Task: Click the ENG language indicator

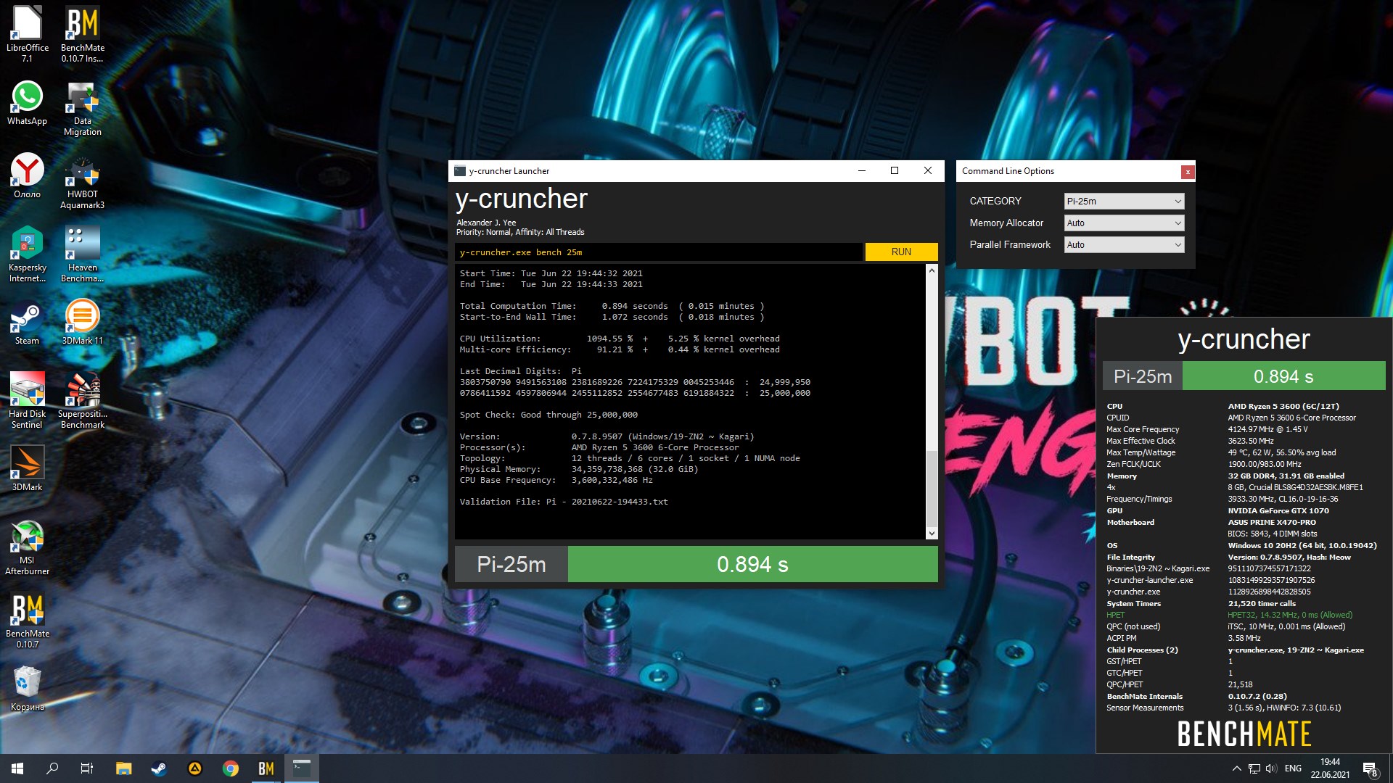Action: click(1293, 768)
